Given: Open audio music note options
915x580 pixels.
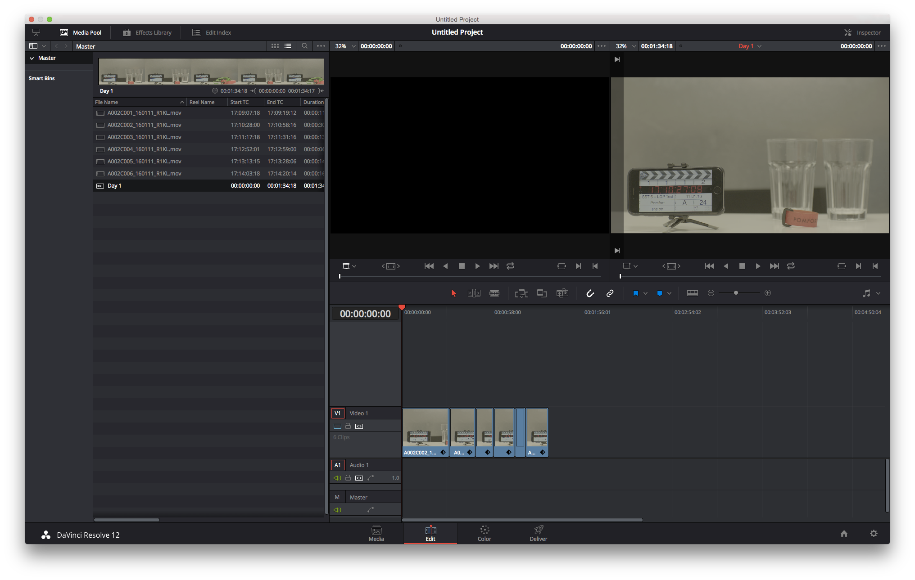Looking at the screenshot, I should point(866,293).
